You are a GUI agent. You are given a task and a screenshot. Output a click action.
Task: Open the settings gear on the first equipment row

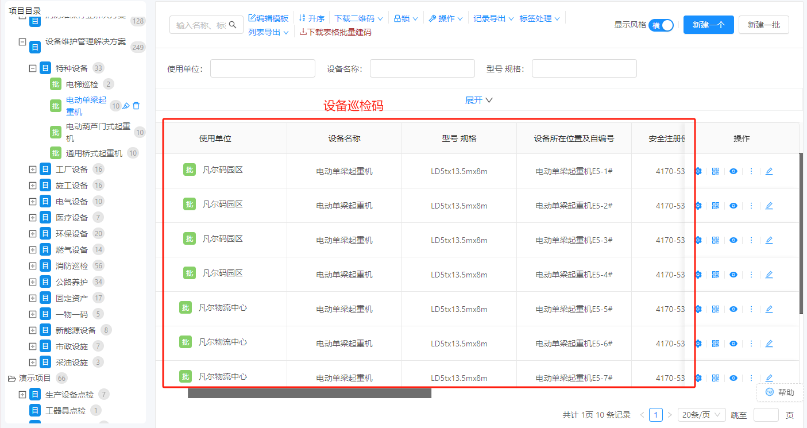pos(697,171)
